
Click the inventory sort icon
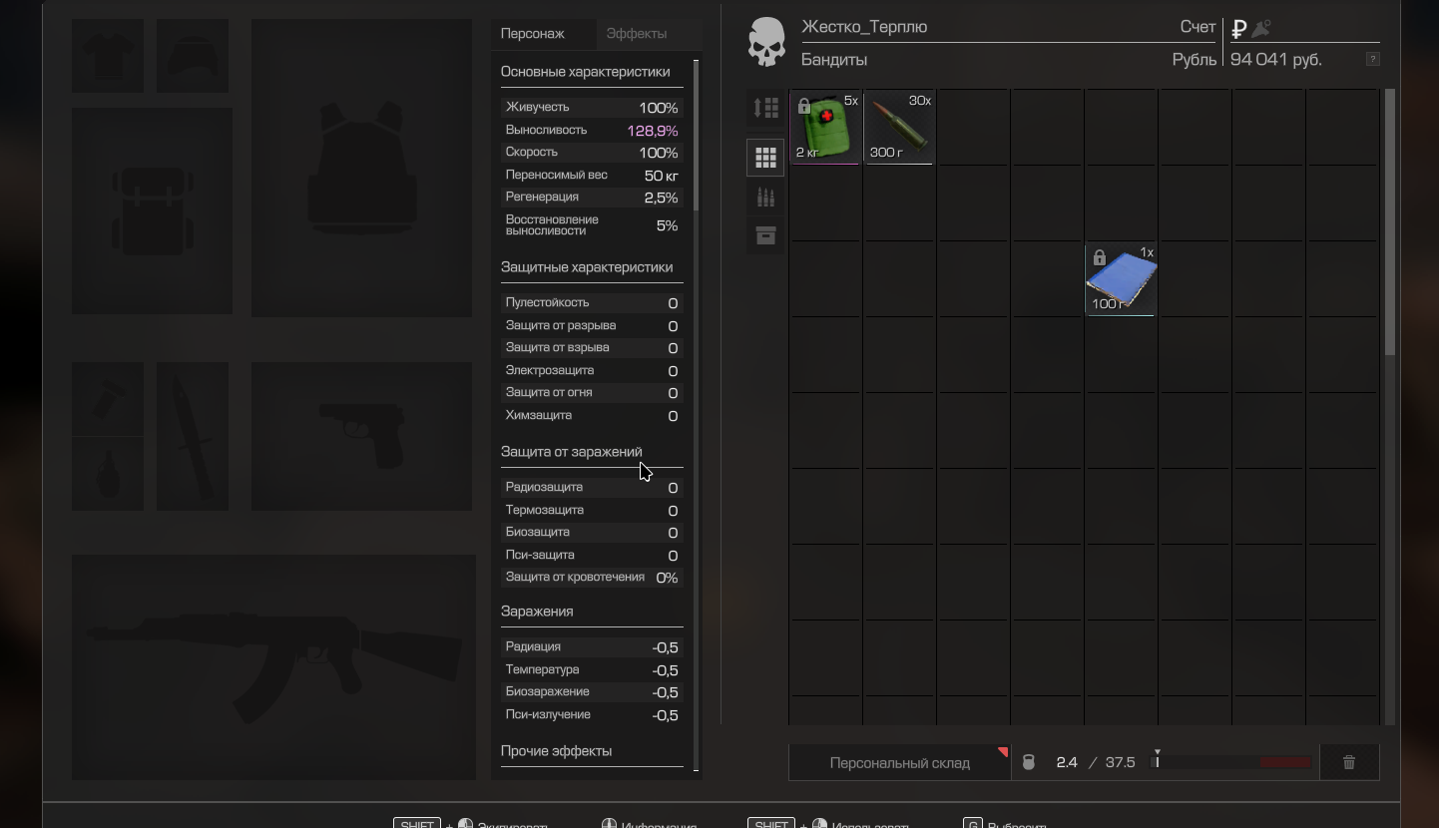click(765, 108)
